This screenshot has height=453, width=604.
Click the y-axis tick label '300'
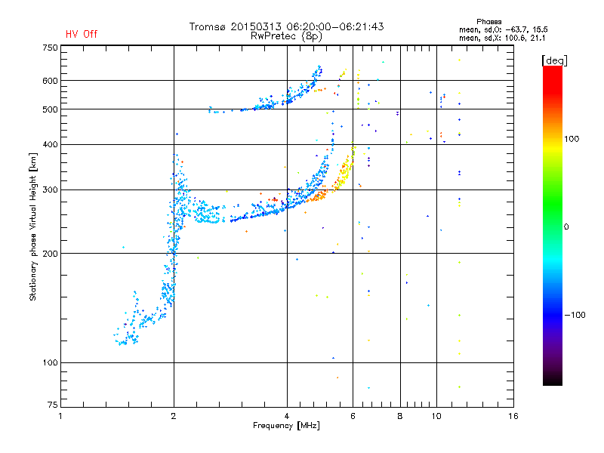pyautogui.click(x=50, y=190)
